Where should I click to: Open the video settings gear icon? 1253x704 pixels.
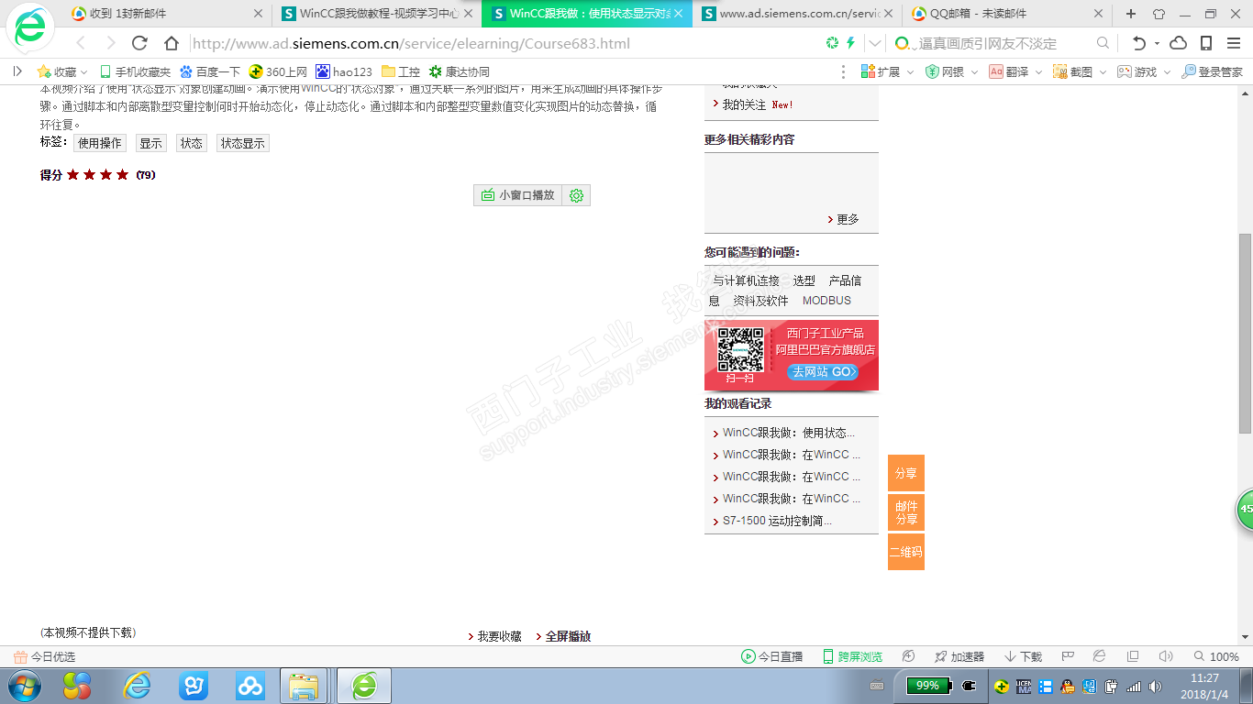[x=576, y=195]
